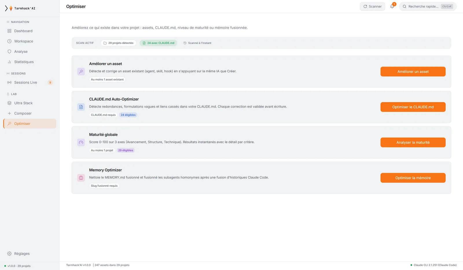Click the '29 projets détectés' chip
The height and width of the screenshot is (270, 463).
point(118,43)
